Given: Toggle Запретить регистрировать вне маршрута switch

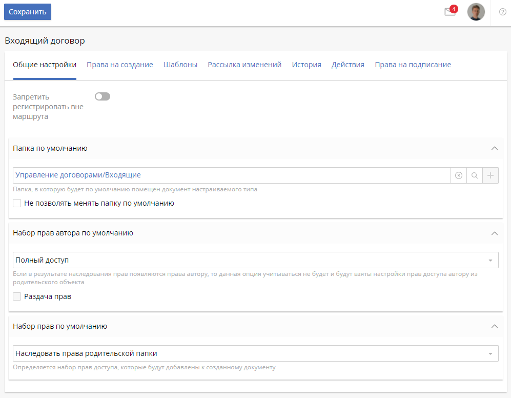Looking at the screenshot, I should click(103, 96).
